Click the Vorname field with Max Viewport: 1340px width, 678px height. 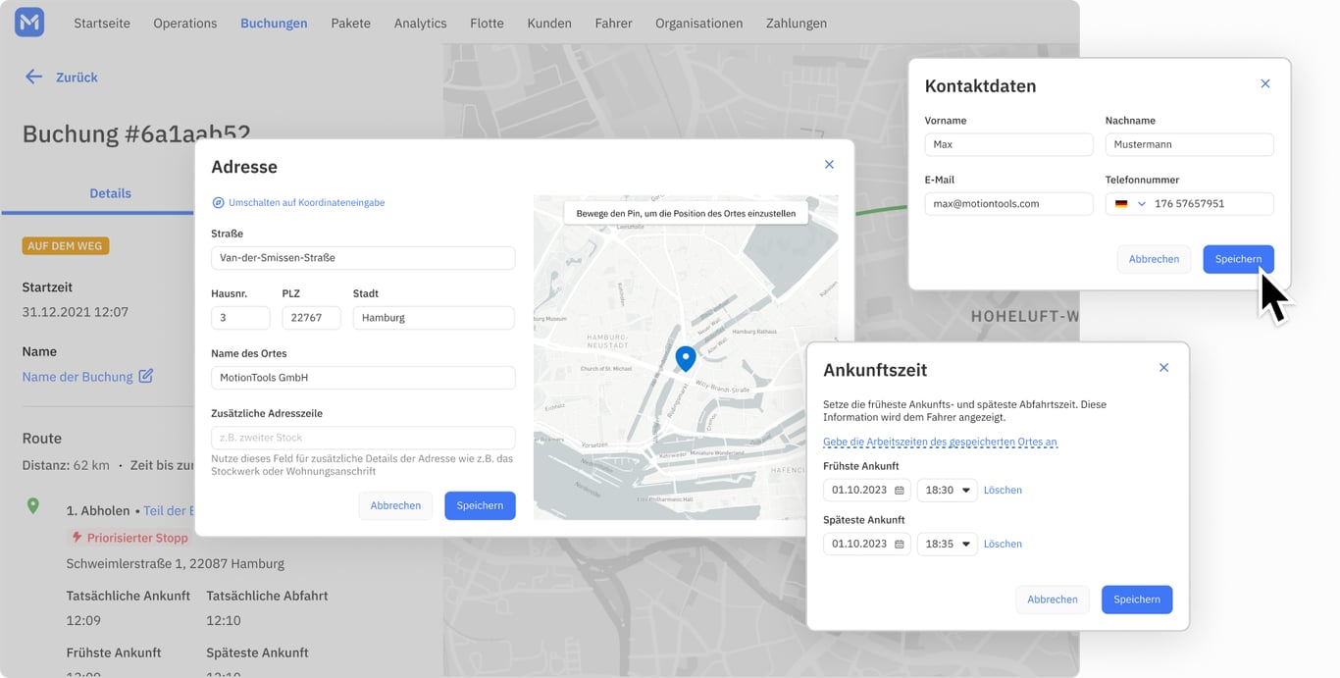(1008, 144)
